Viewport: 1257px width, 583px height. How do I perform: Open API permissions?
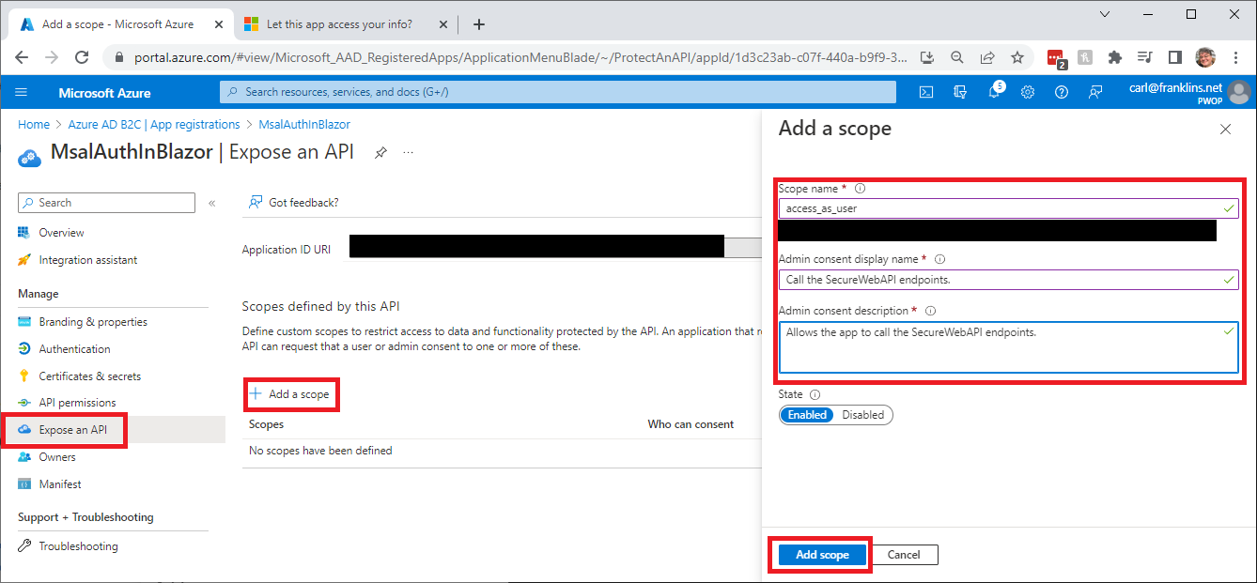click(x=77, y=403)
